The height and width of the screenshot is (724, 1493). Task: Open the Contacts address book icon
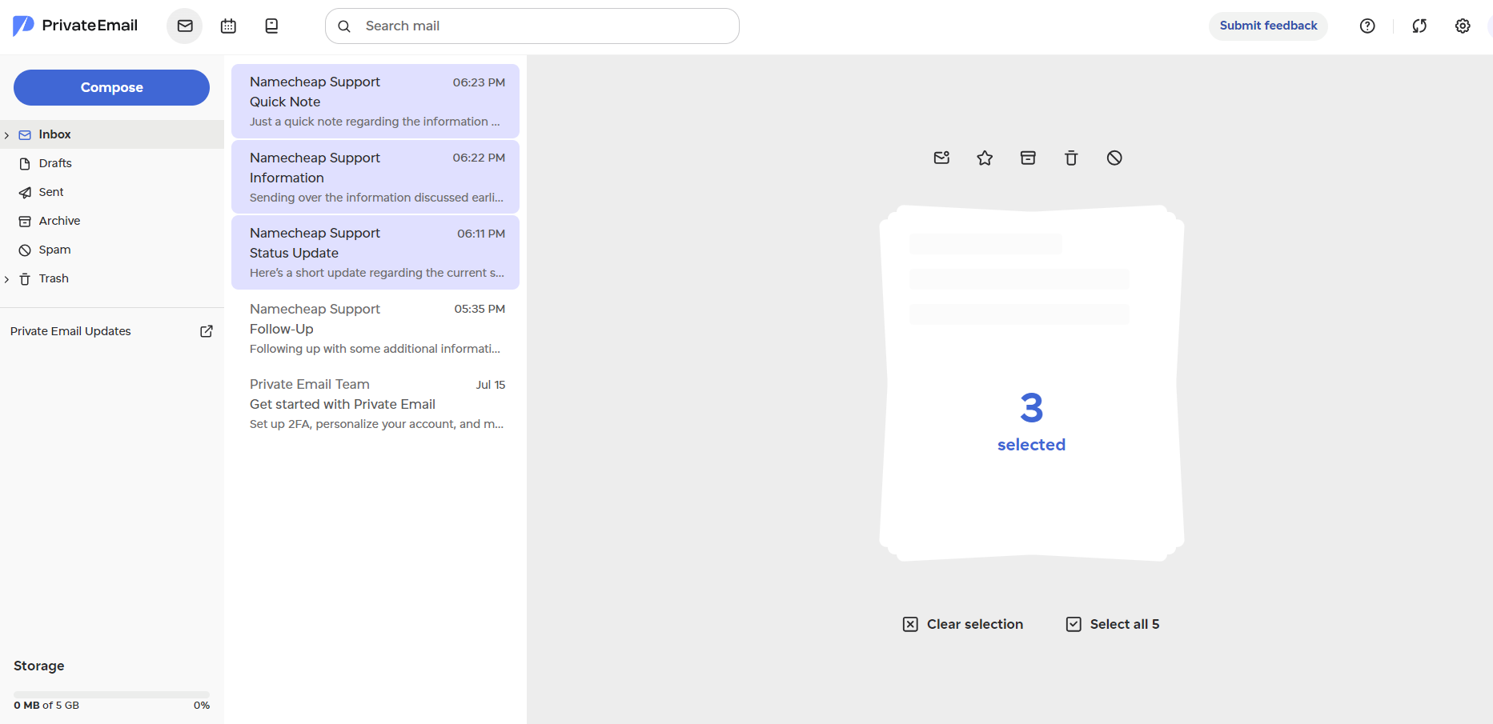pyautogui.click(x=271, y=26)
